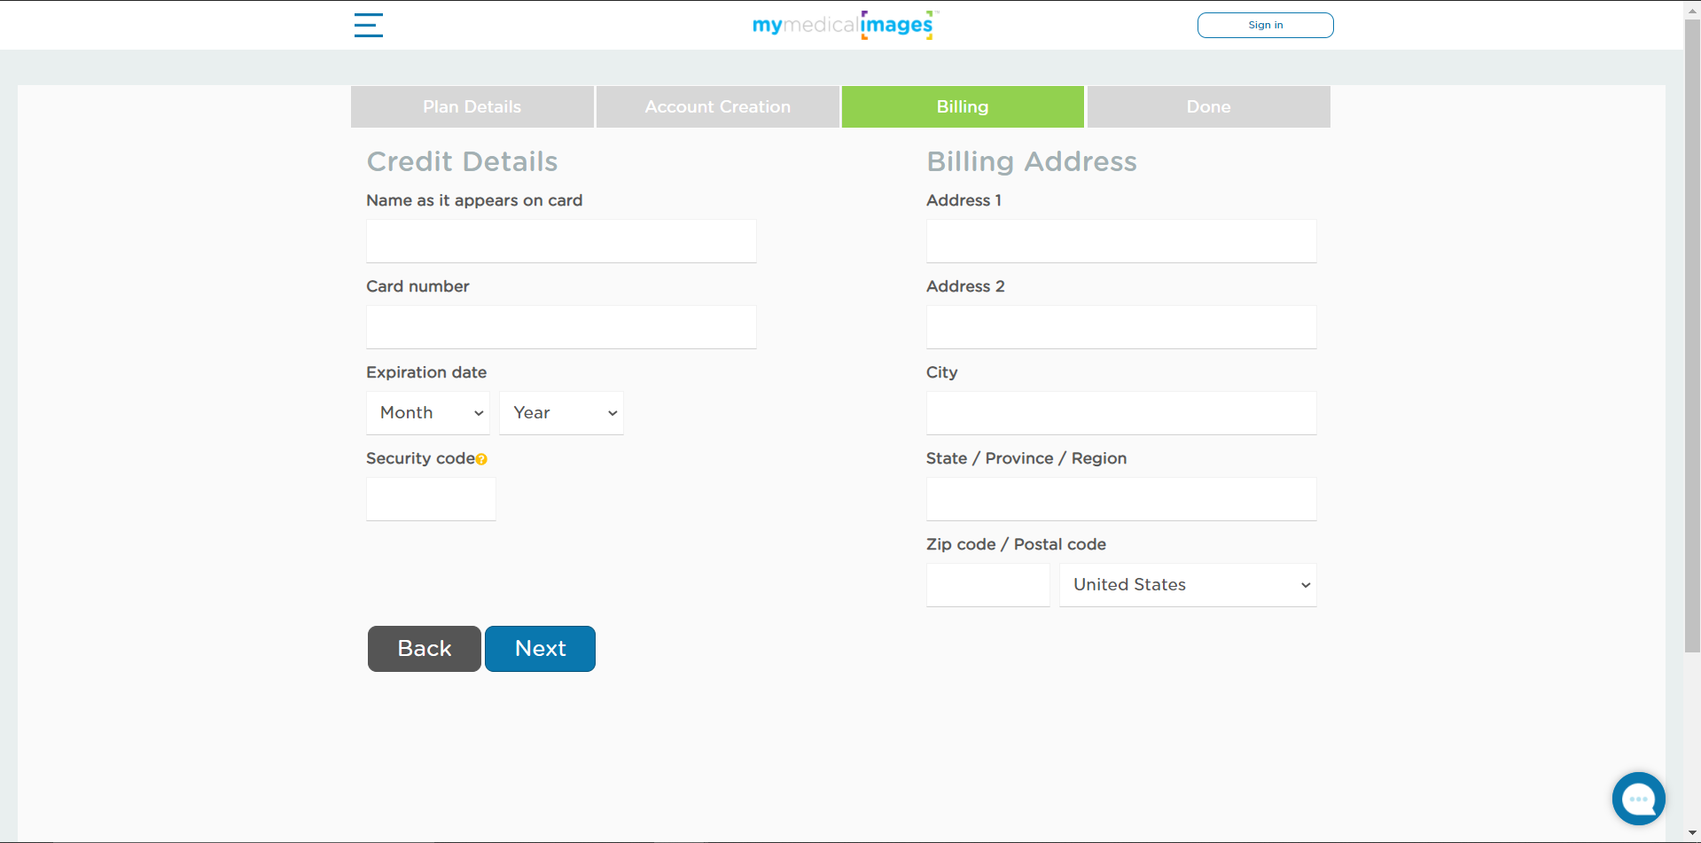The width and height of the screenshot is (1701, 843).
Task: Click the Credit Details heading
Action: point(462,161)
